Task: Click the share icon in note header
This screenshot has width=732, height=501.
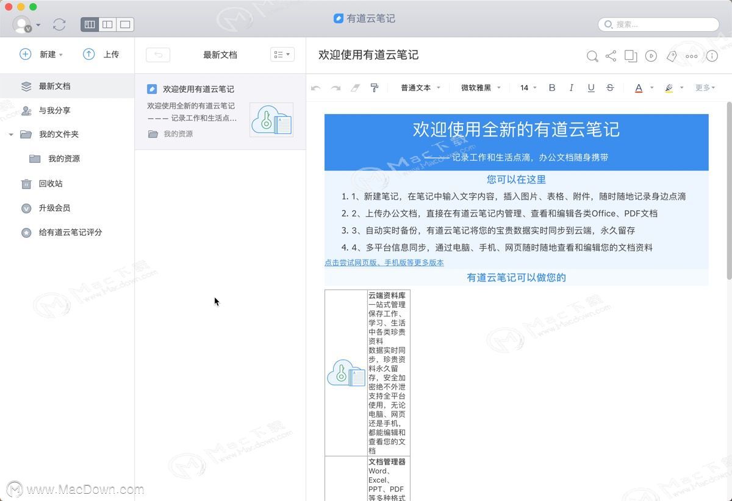Action: [611, 56]
